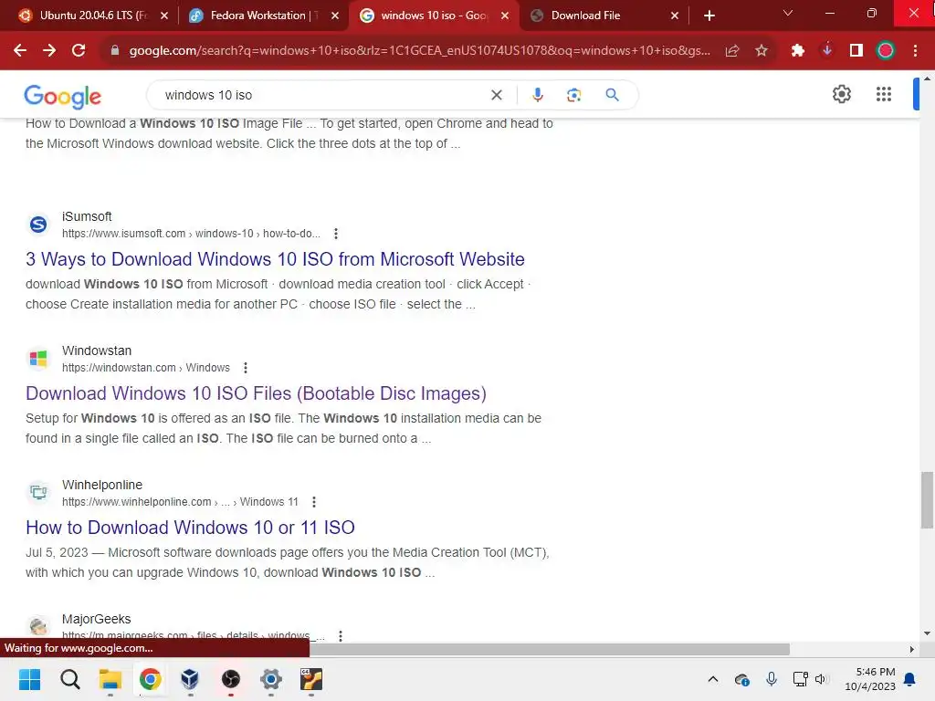Open the Settings gear in the taskbar
The width and height of the screenshot is (935, 701).
[270, 679]
